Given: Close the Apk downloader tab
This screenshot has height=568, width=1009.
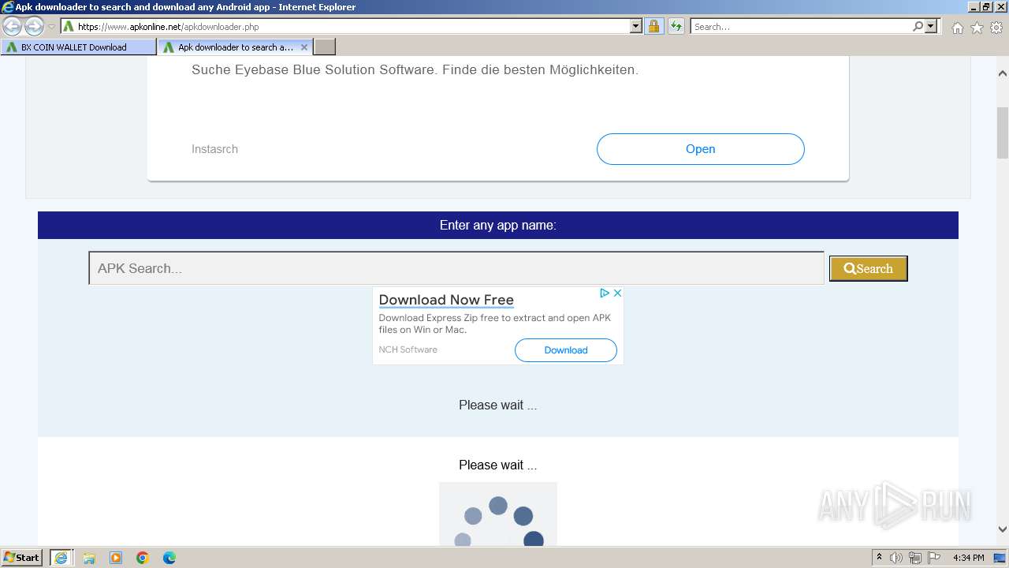Looking at the screenshot, I should point(304,47).
